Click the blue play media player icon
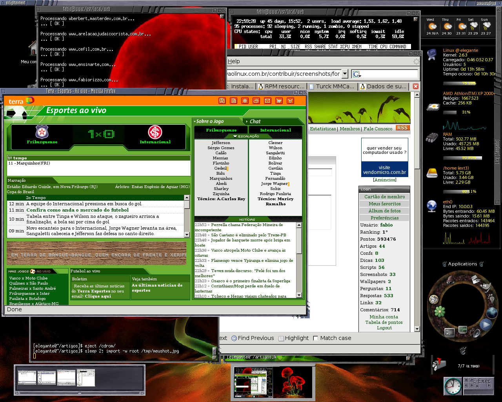Viewport: 502px width, 402px height. (x=486, y=324)
